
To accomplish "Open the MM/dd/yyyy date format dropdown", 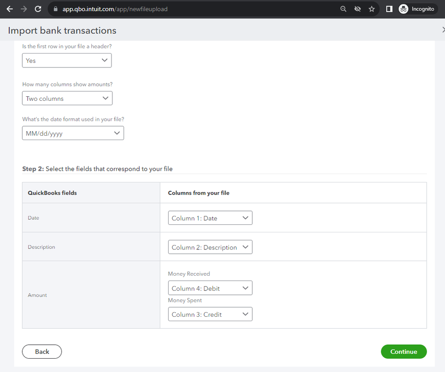I will 73,133.
